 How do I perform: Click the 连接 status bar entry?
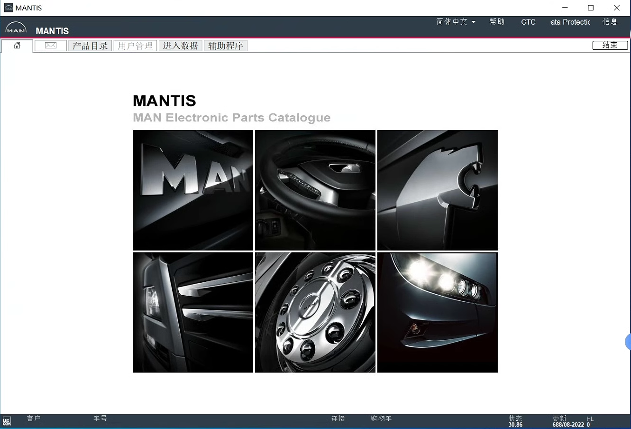(338, 418)
